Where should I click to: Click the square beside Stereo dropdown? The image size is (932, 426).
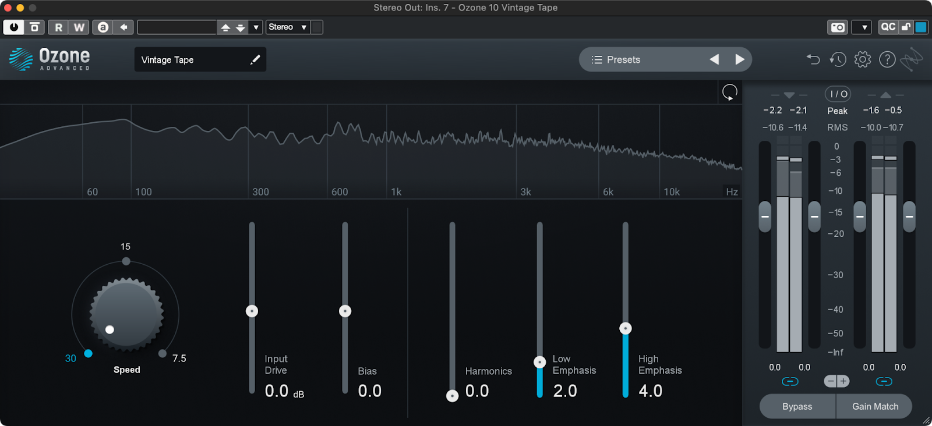[317, 27]
